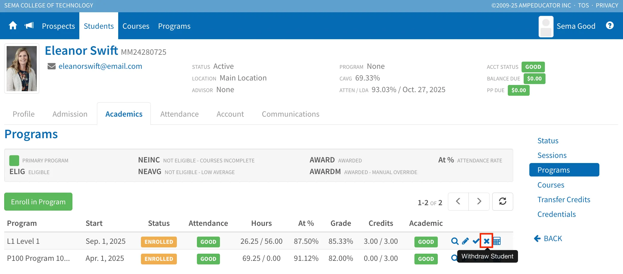
Task: Mark L1 Level 1 program complete checkmark
Action: point(476,241)
